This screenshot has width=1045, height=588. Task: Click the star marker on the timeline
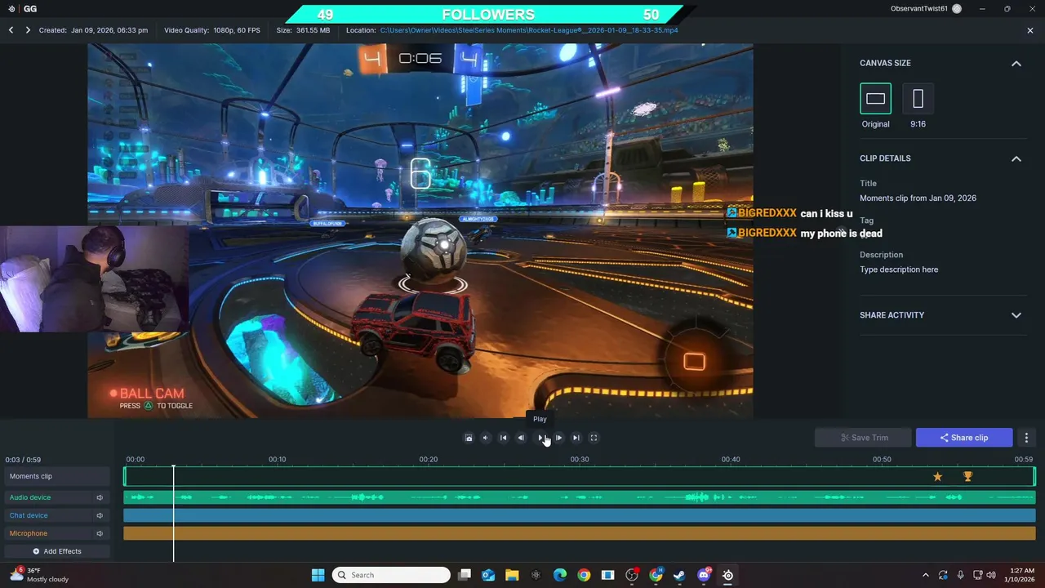[937, 476]
